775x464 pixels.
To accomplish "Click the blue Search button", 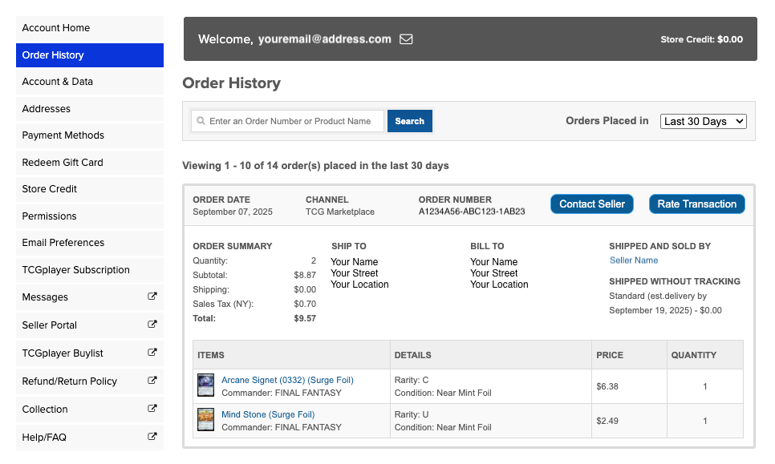I will pos(409,121).
